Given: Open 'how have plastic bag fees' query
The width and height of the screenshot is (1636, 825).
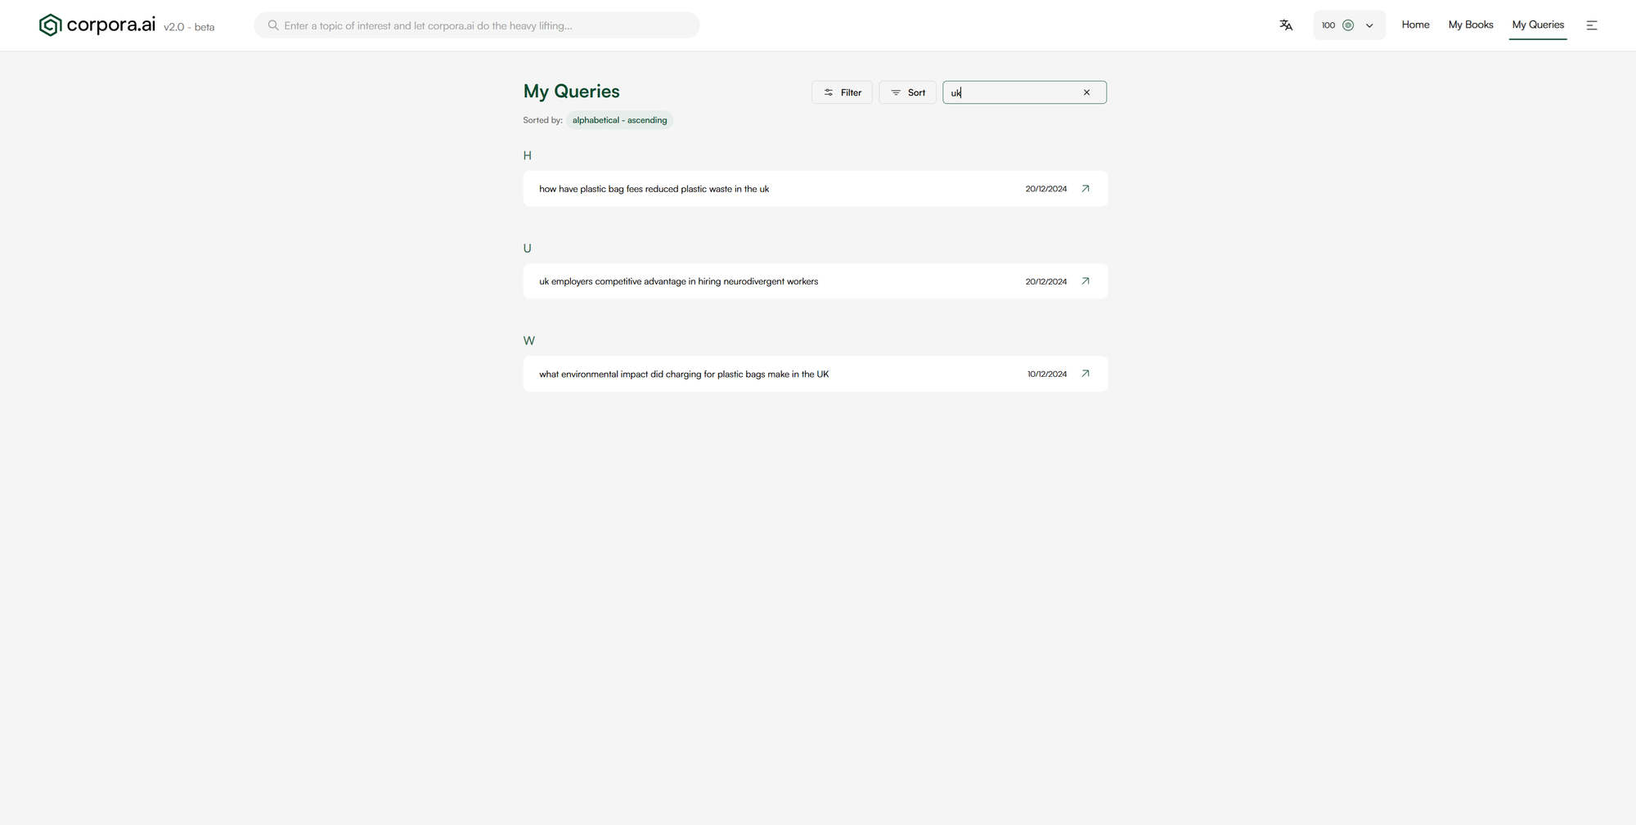Looking at the screenshot, I should (654, 189).
